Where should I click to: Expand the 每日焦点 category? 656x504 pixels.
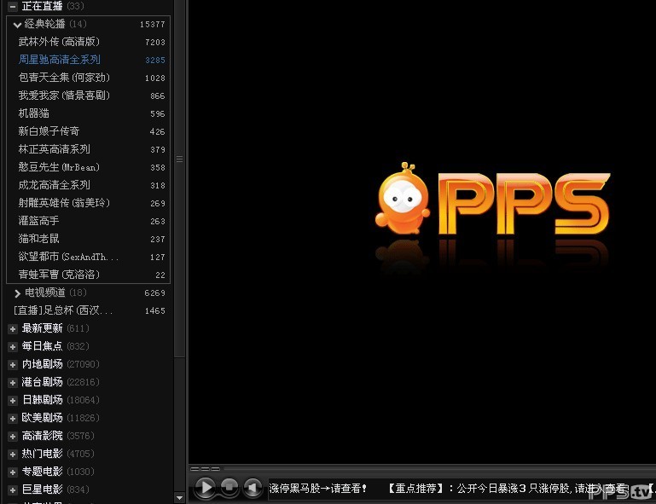pyautogui.click(x=13, y=347)
